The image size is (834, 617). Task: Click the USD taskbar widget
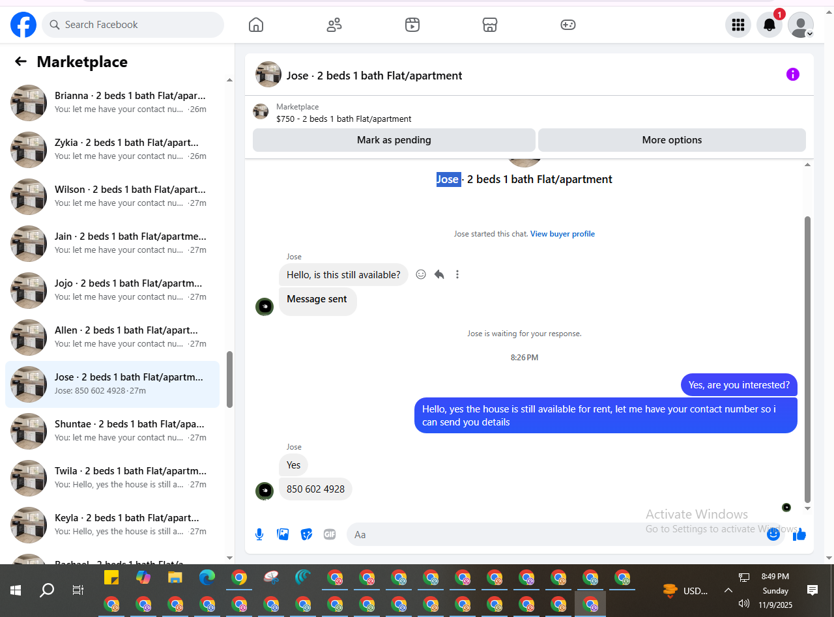(685, 591)
